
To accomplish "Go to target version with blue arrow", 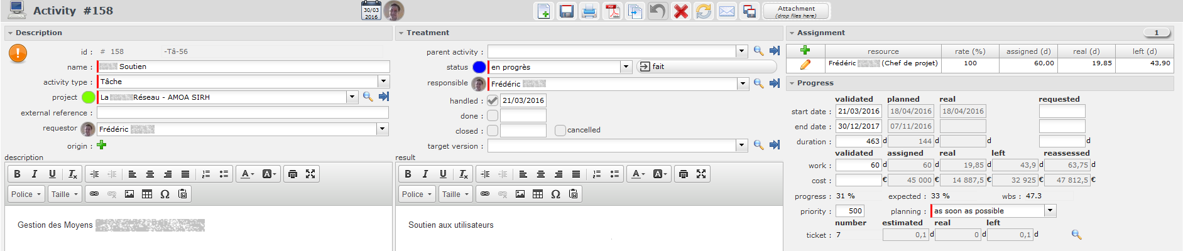I will point(775,145).
